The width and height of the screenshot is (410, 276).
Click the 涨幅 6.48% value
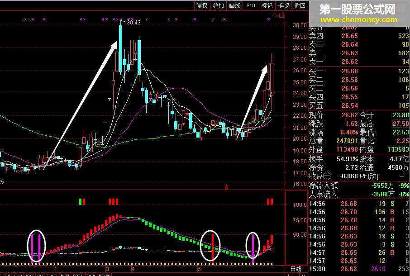(349, 132)
